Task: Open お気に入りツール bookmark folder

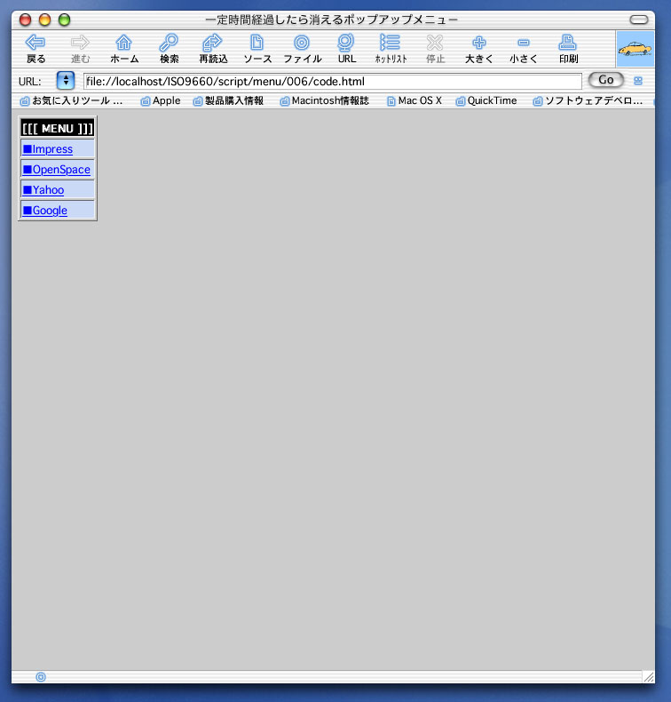Action: [72, 100]
